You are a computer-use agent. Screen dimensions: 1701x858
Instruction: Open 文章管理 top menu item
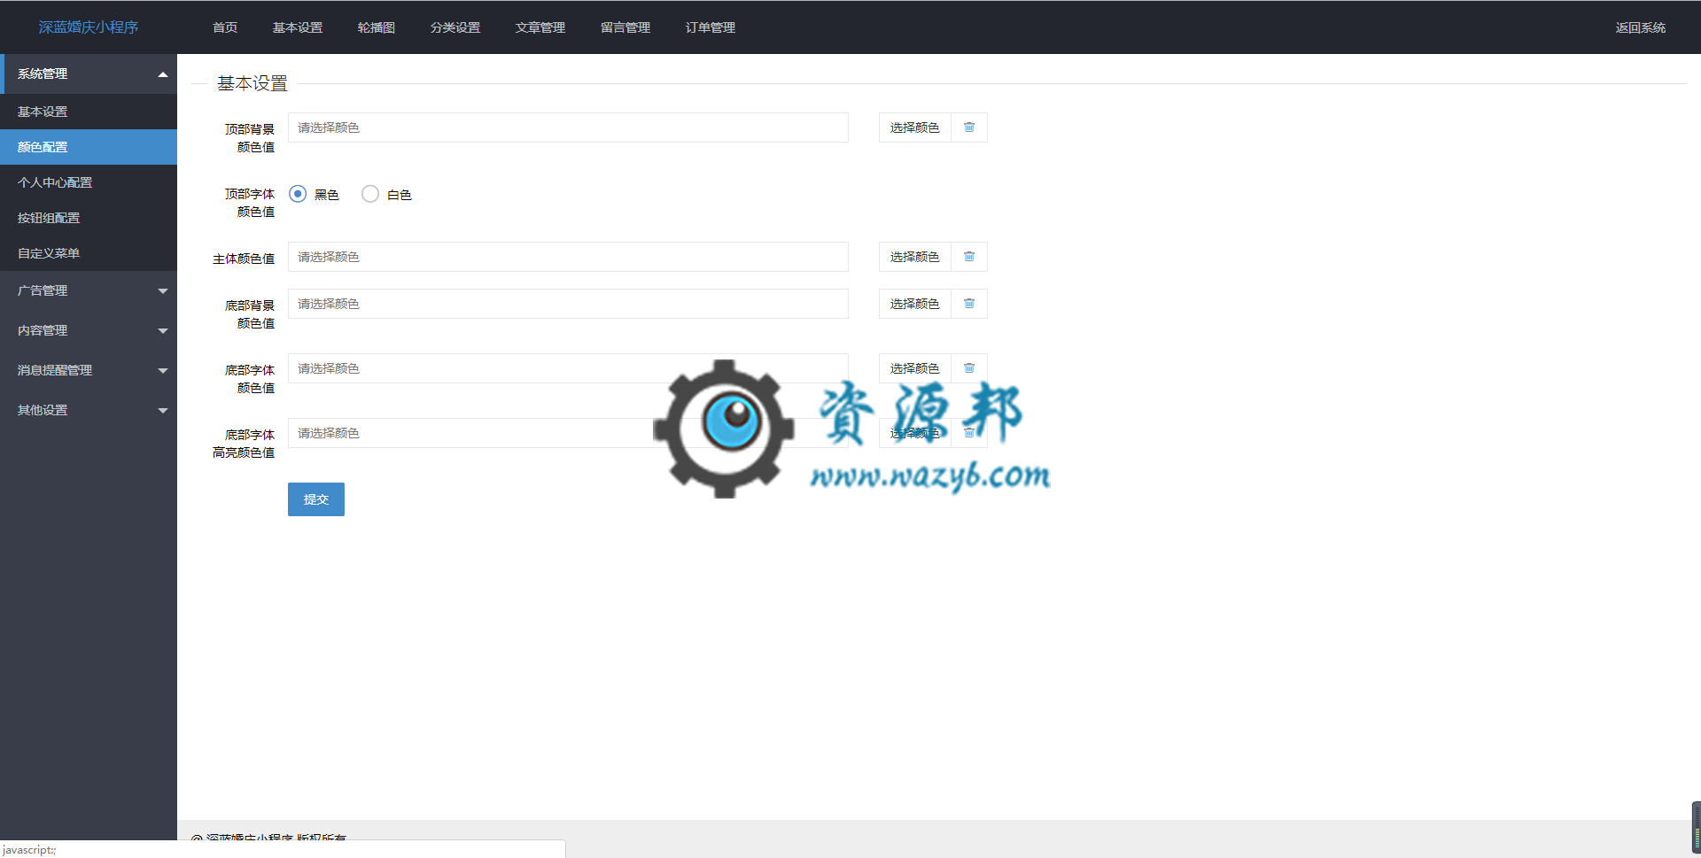[540, 27]
